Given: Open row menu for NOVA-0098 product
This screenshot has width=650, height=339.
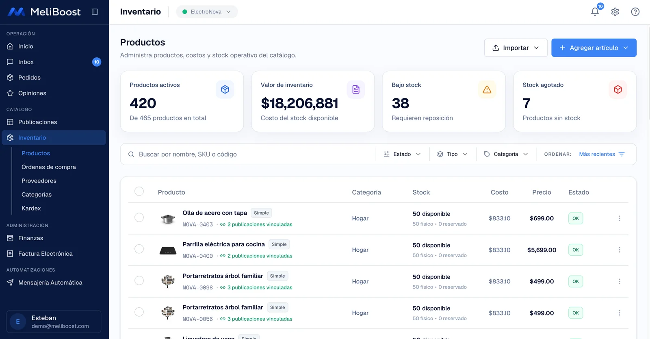Looking at the screenshot, I should [620, 281].
